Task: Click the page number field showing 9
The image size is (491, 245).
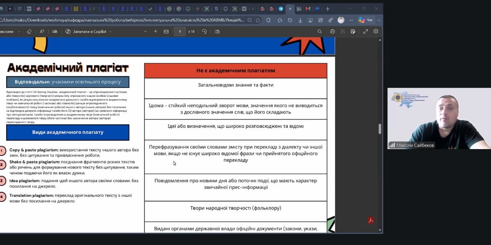Action: (x=180, y=31)
